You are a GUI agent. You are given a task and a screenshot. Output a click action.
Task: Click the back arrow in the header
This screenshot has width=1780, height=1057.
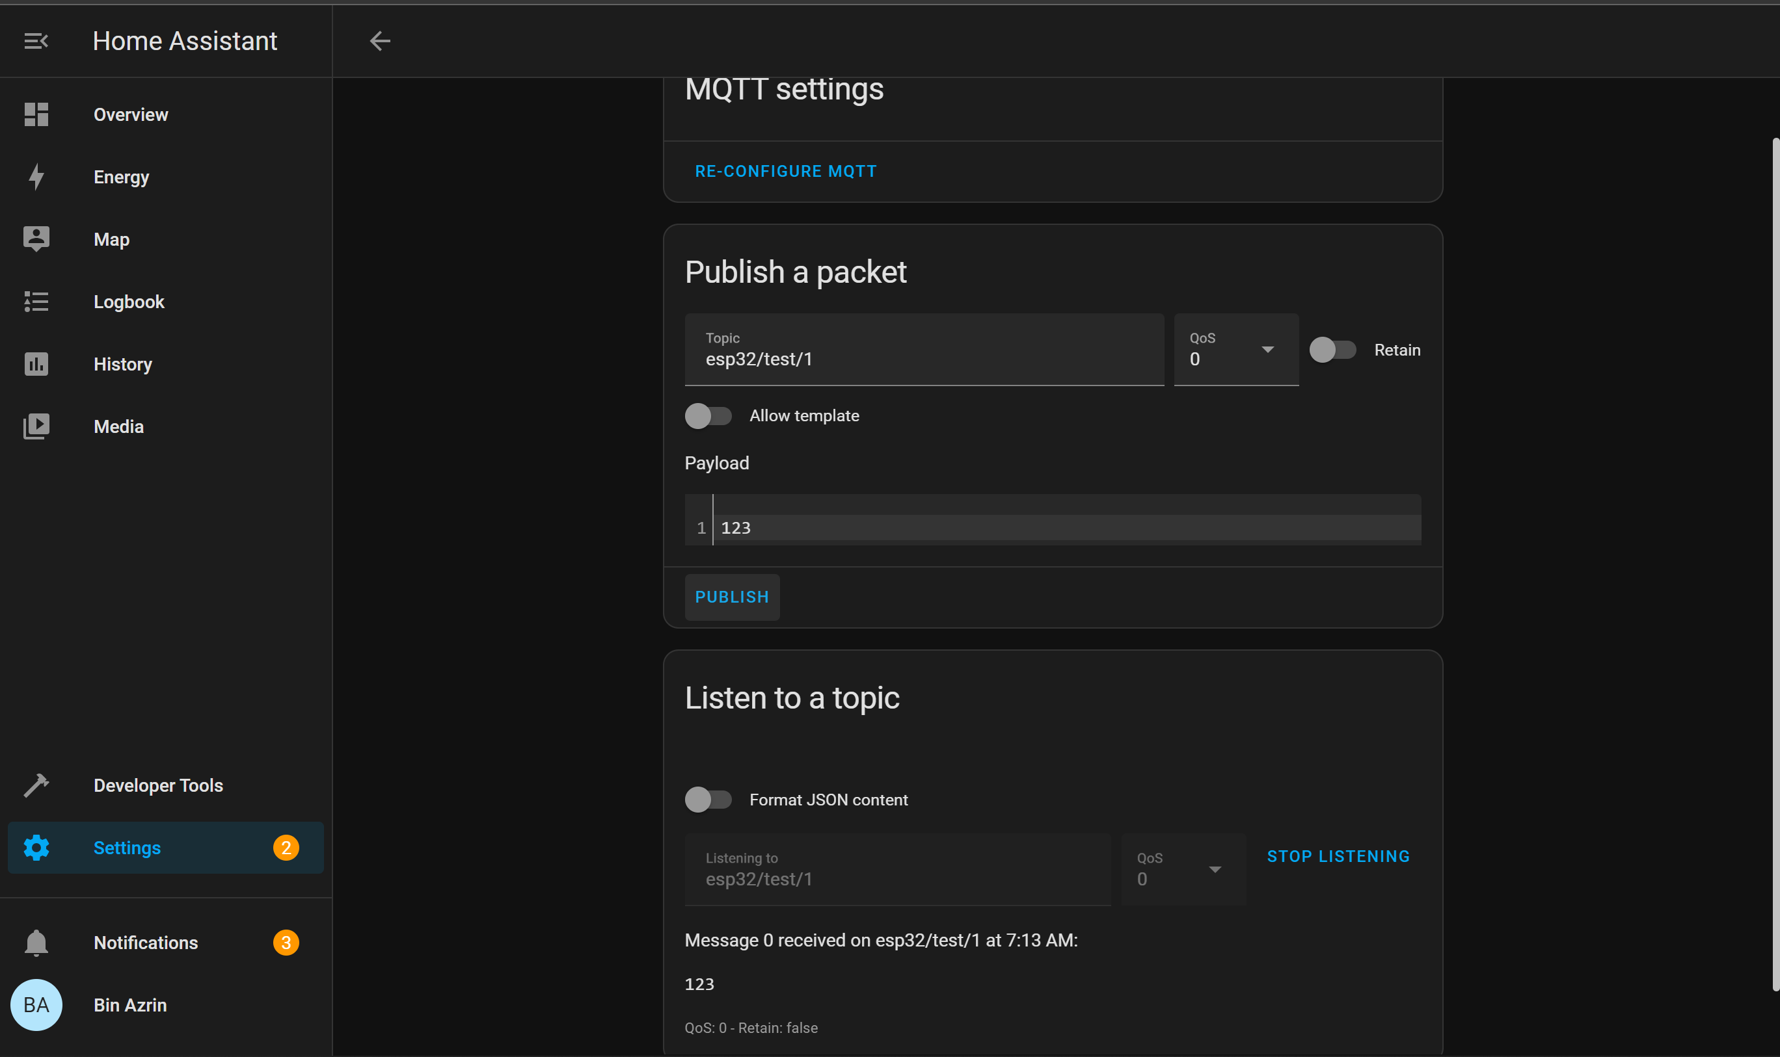380,42
